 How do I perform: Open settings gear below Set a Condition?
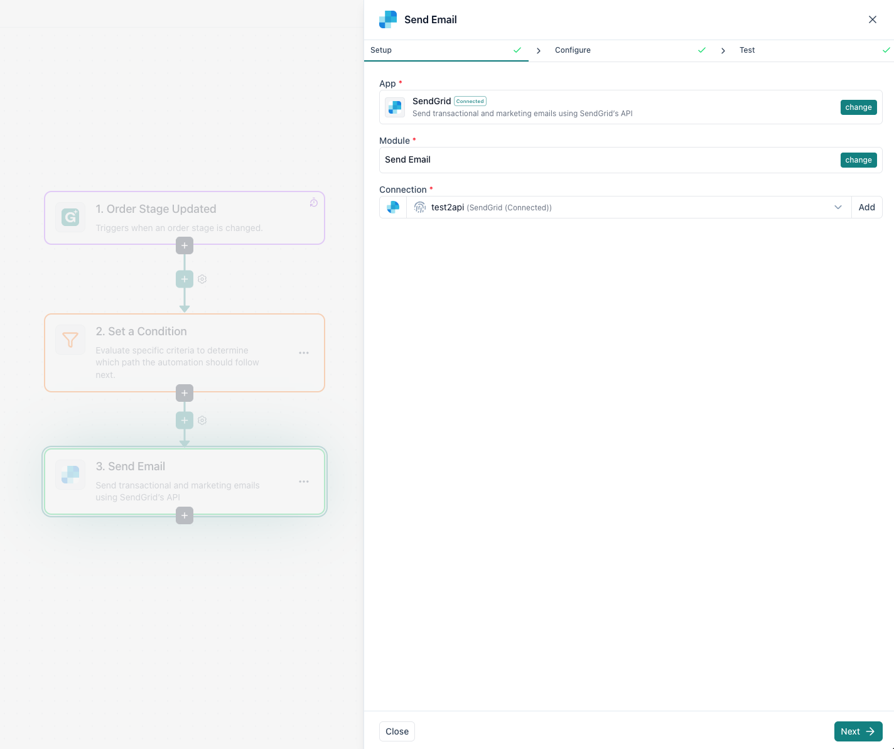(202, 421)
